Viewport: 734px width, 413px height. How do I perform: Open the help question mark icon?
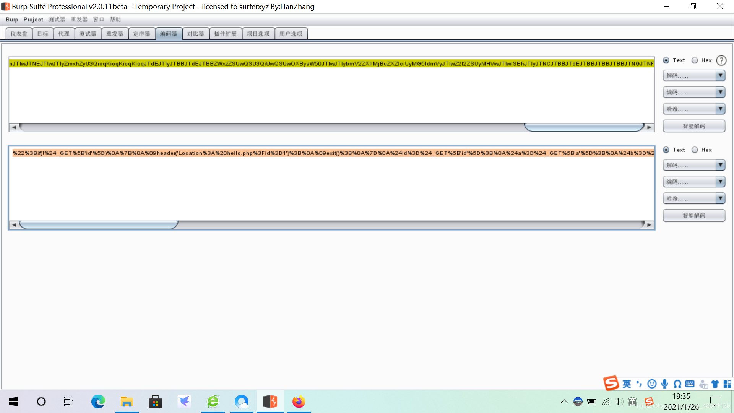pyautogui.click(x=721, y=60)
